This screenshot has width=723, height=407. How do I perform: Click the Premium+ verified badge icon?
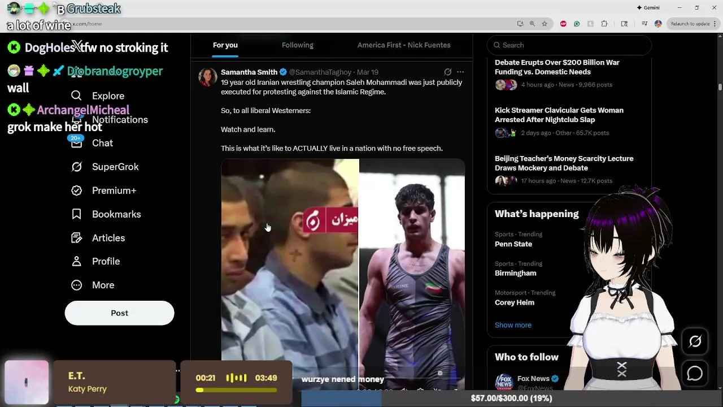click(76, 190)
